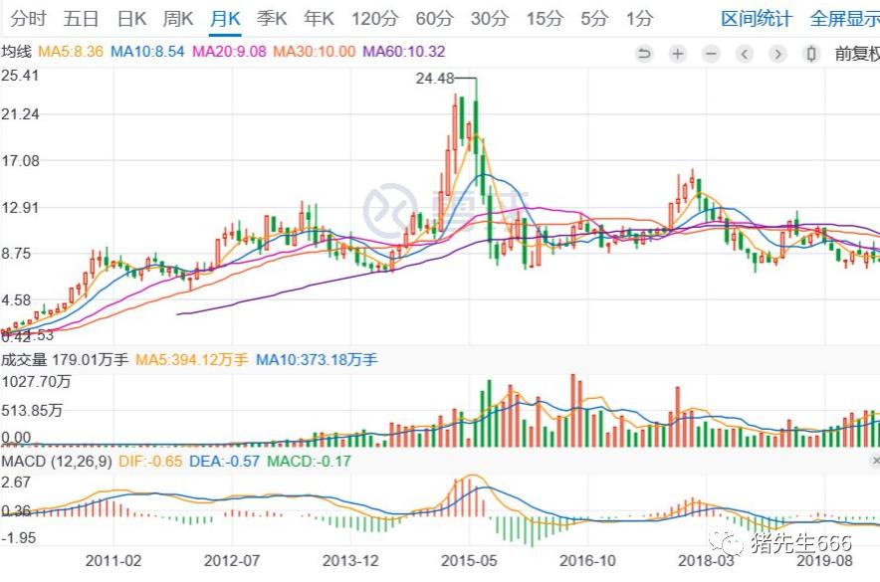880x582 pixels.
Task: Switch to the 分时 intraday tab
Action: coord(30,18)
